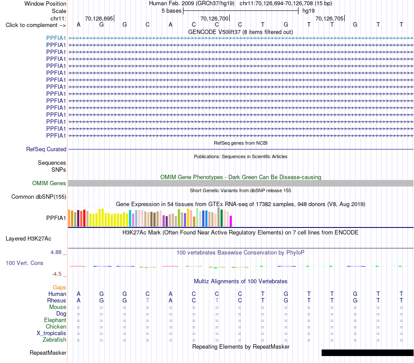Click the Chicken species row label
Screen dimensions: 414x363
[x=56, y=327]
